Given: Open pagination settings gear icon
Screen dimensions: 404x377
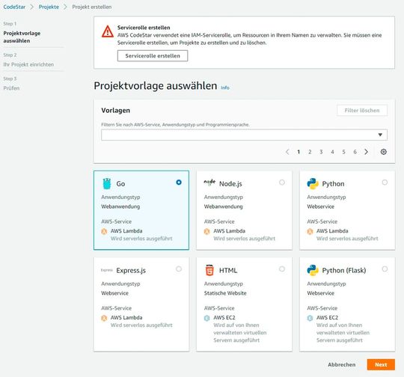Looking at the screenshot, I should [x=383, y=152].
